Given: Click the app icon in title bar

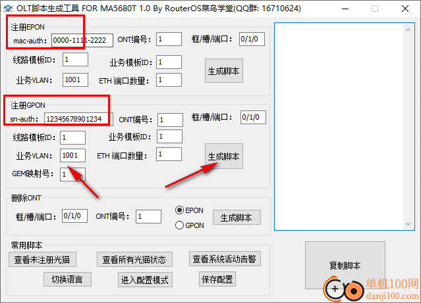Looking at the screenshot, I should point(9,9).
